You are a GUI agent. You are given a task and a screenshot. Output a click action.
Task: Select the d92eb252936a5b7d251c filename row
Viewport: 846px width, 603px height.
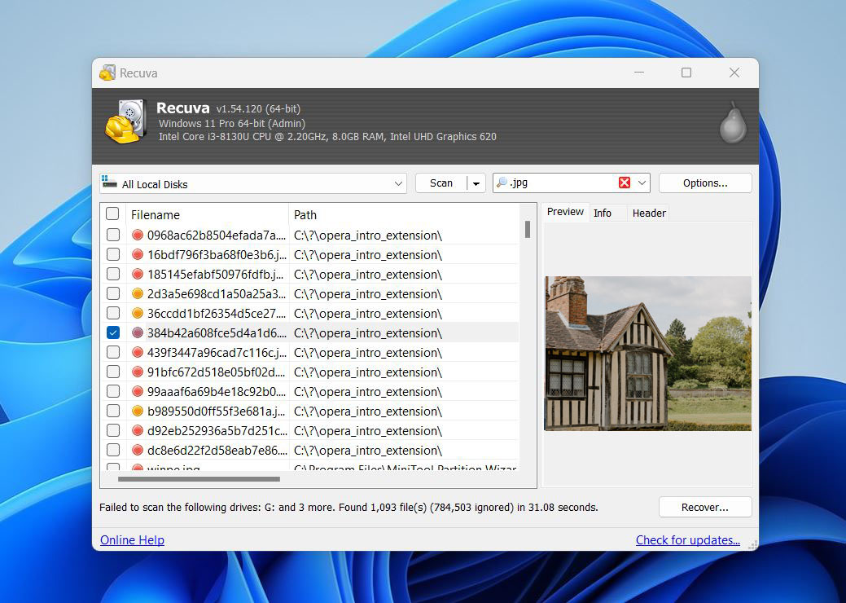217,431
